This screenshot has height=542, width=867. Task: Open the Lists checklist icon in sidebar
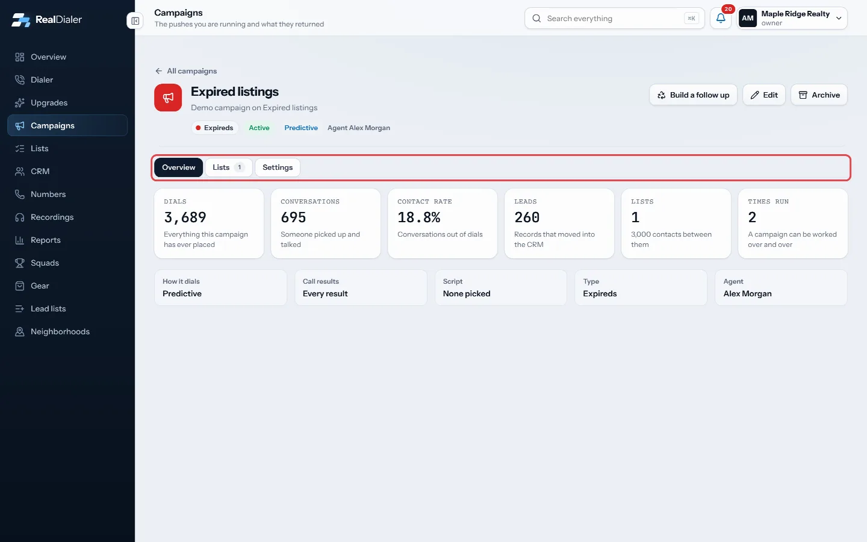click(20, 149)
